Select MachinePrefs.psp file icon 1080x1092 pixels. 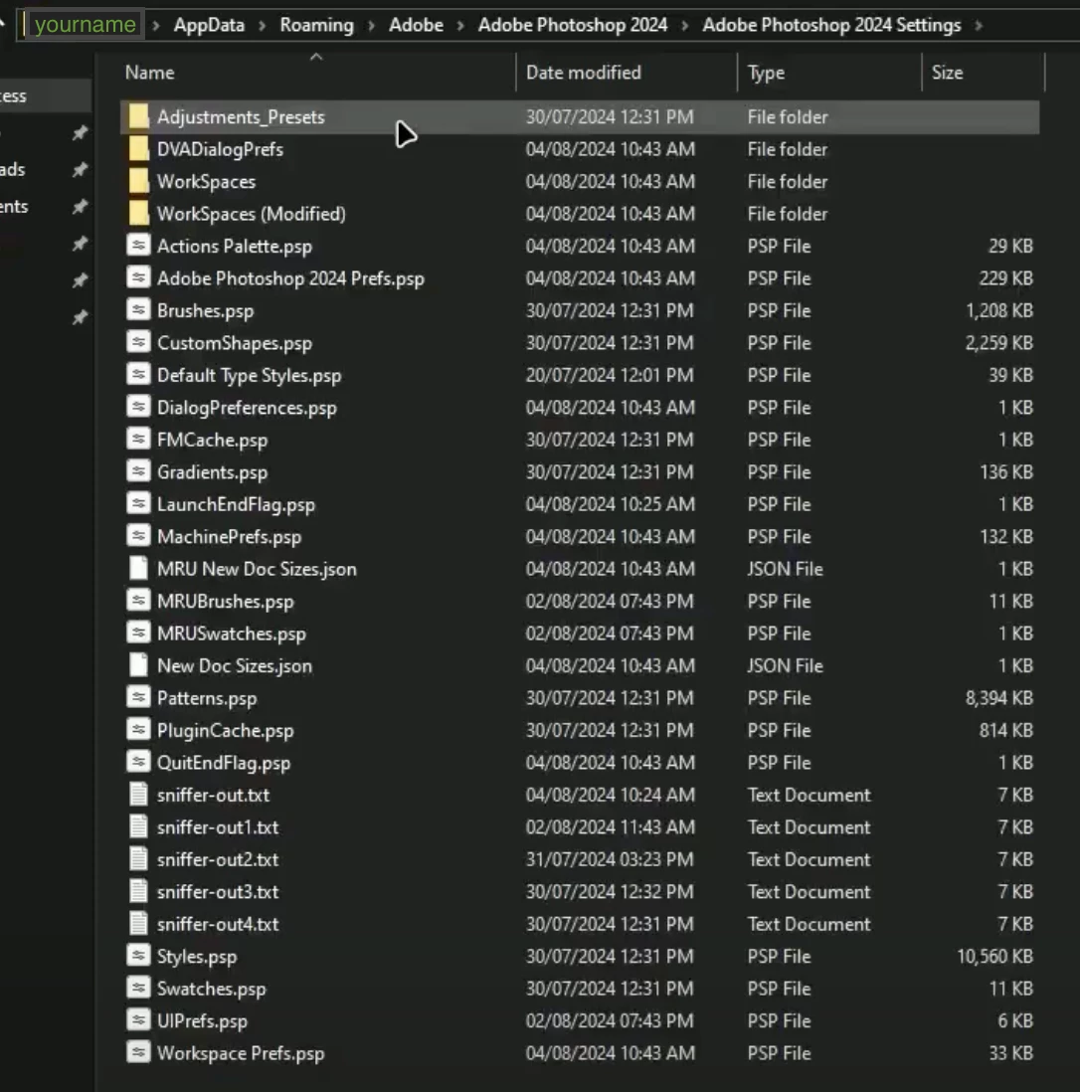pos(138,535)
